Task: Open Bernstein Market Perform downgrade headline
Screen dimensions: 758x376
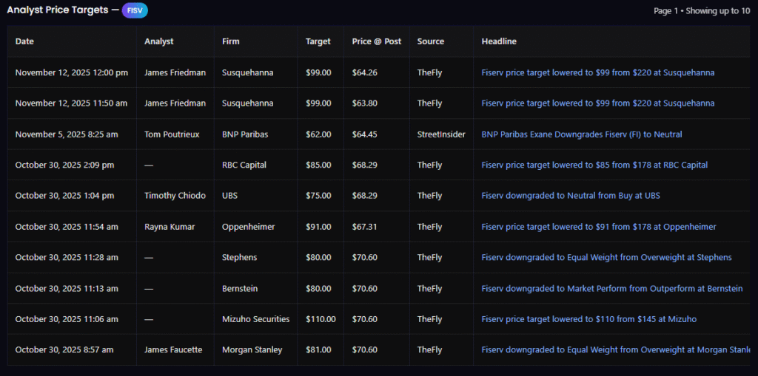Action: click(x=611, y=288)
